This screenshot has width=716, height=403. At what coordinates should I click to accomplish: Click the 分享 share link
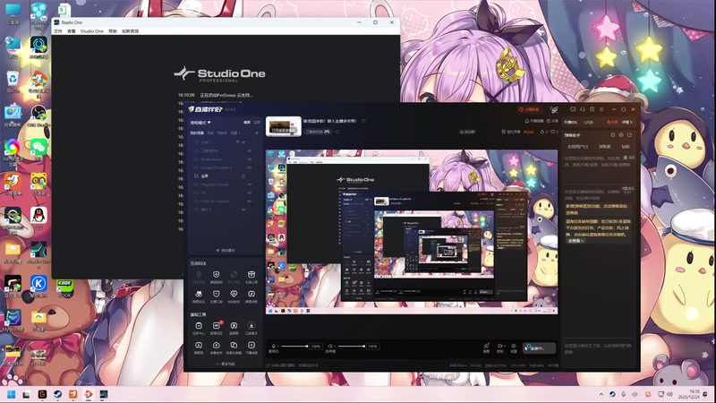pos(552,121)
